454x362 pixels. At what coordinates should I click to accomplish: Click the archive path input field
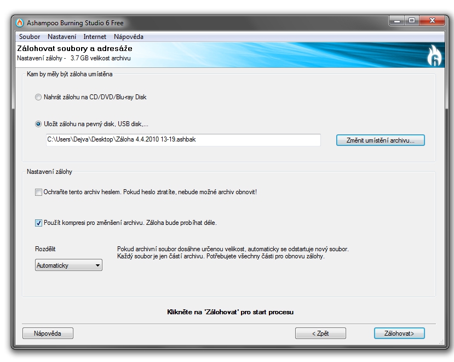183,140
